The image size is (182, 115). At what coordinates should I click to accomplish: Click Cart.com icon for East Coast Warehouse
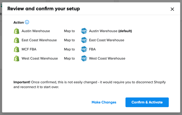click(x=84, y=40)
